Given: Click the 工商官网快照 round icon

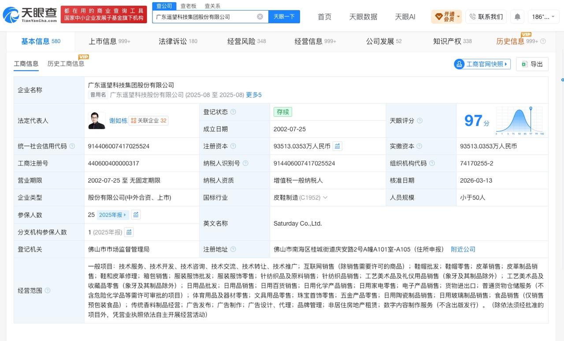Looking at the screenshot, I should 460,64.
